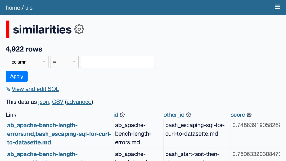Open the View and edit SQL link
Screen dimensions: 286x161
pyautogui.click(x=35, y=89)
